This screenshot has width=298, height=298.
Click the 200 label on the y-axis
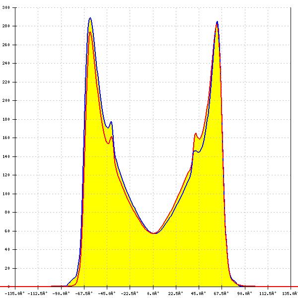6,100
